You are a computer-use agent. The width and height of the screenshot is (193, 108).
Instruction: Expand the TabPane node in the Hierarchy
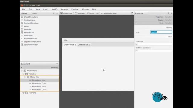(24, 93)
